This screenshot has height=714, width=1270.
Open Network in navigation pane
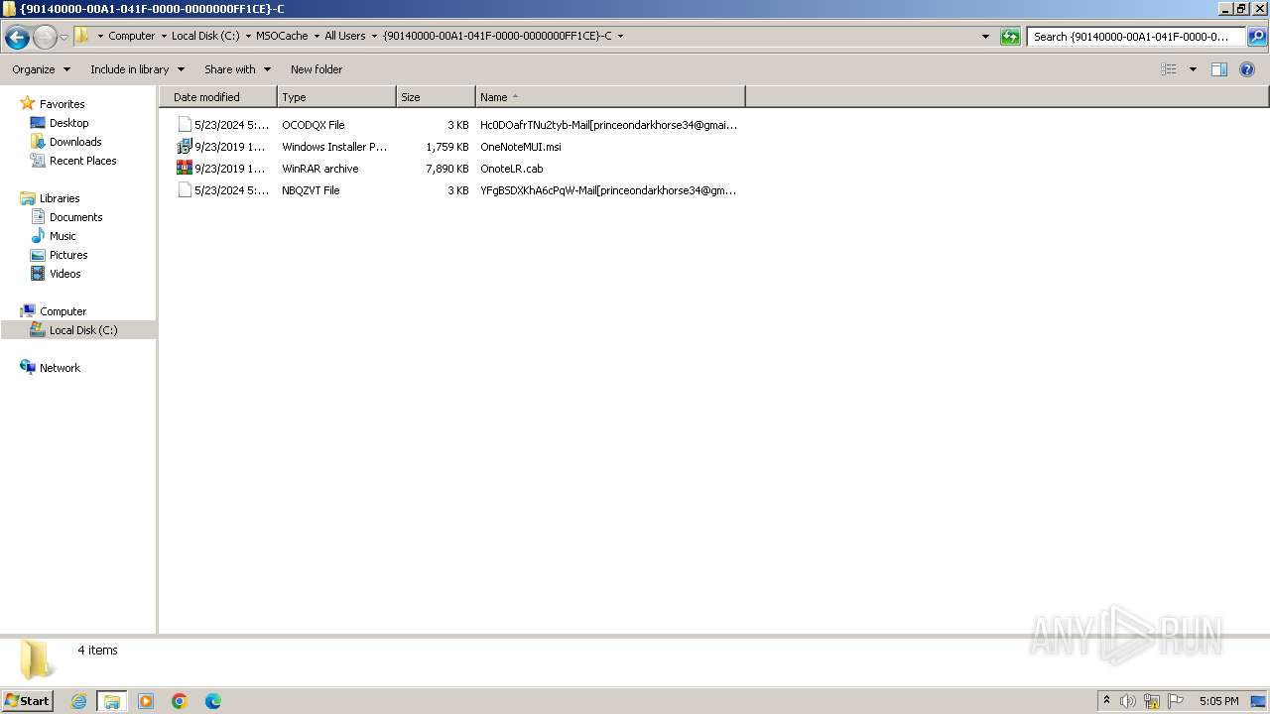pyautogui.click(x=60, y=368)
